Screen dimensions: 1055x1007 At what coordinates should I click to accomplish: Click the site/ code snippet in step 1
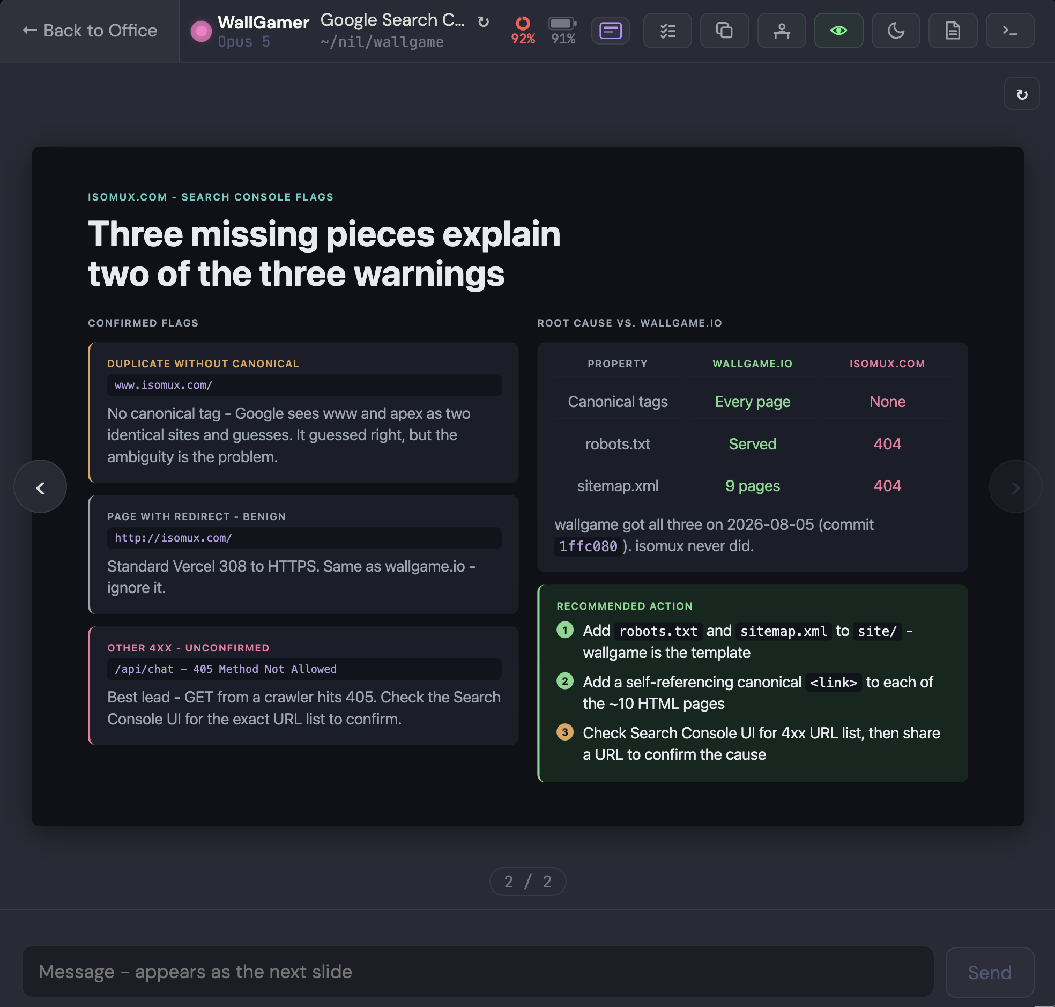[x=877, y=631]
